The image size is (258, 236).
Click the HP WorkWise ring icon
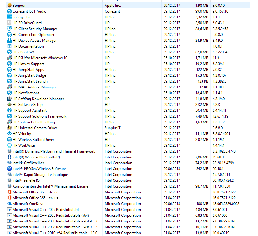coord(10,145)
